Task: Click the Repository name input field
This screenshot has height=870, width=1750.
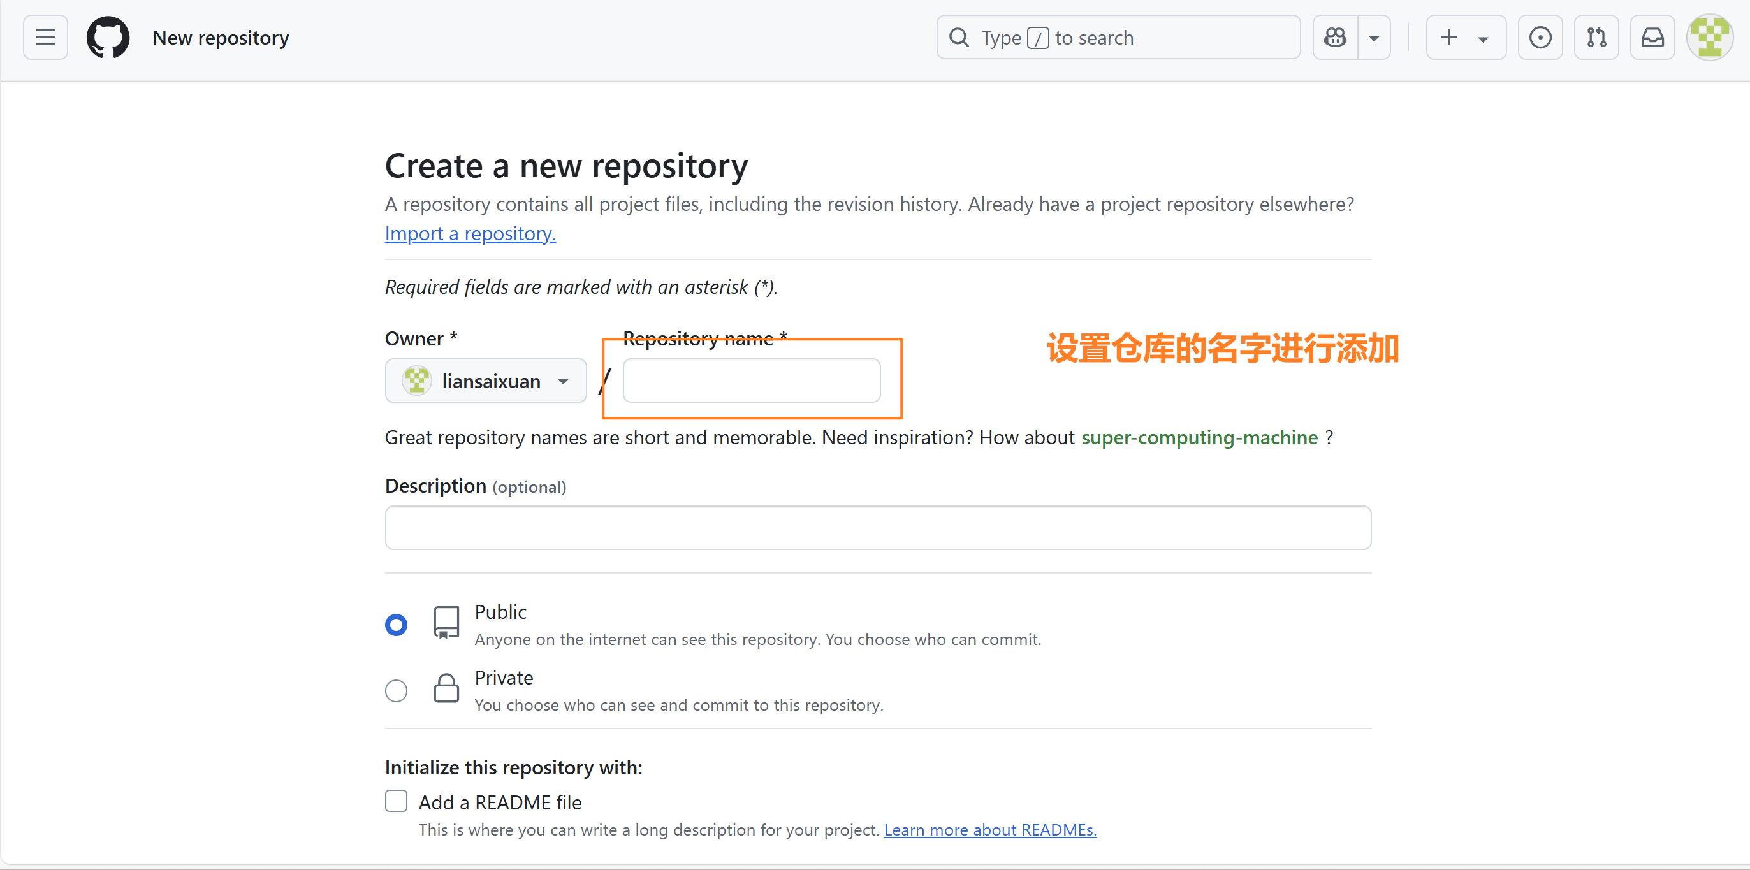Action: click(752, 381)
